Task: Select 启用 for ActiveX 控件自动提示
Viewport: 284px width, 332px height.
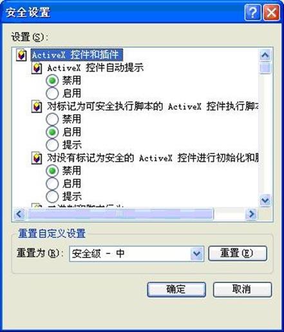Action: [x=52, y=93]
